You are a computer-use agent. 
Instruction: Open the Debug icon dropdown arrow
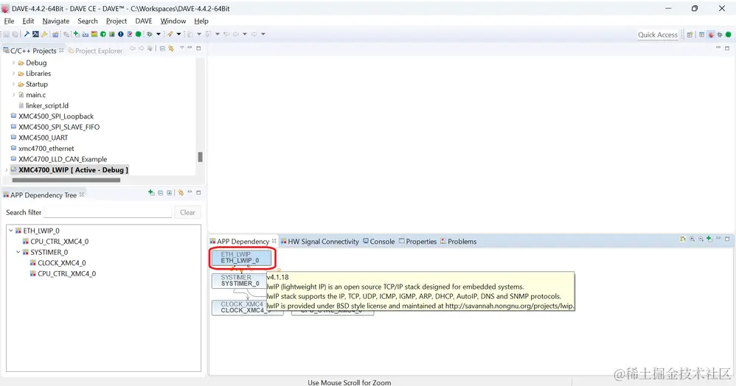click(158, 34)
